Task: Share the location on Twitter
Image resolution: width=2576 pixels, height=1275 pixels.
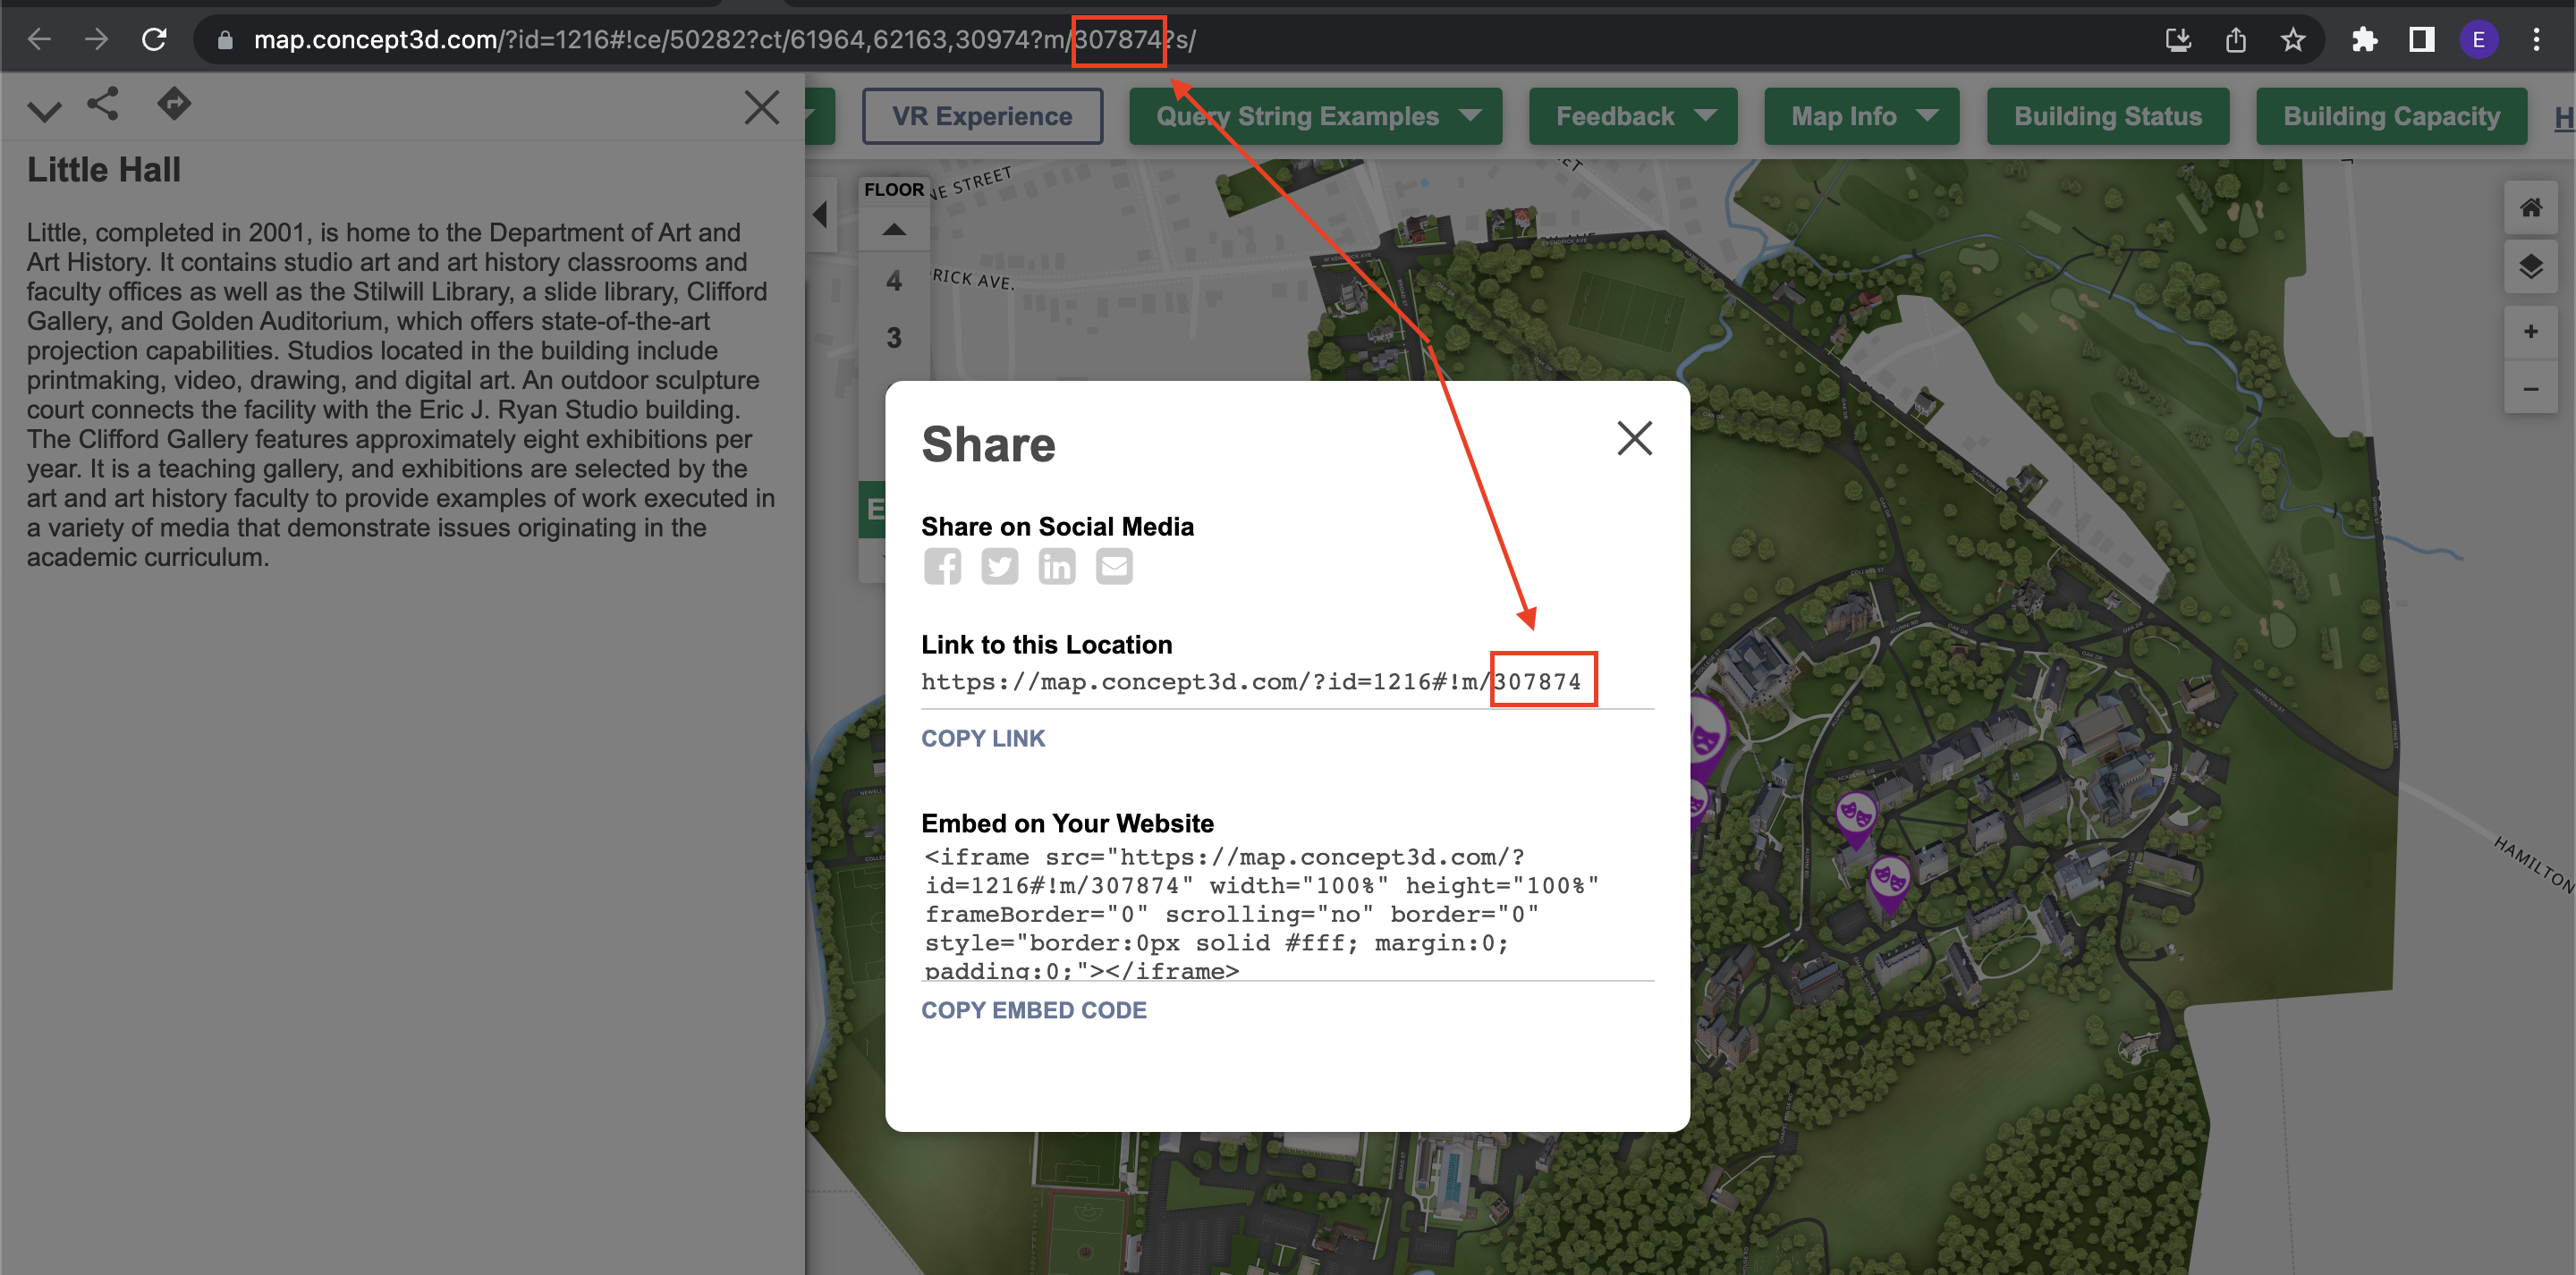Action: click(999, 566)
